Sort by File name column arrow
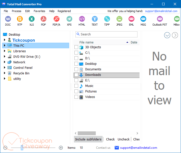 point(127,42)
